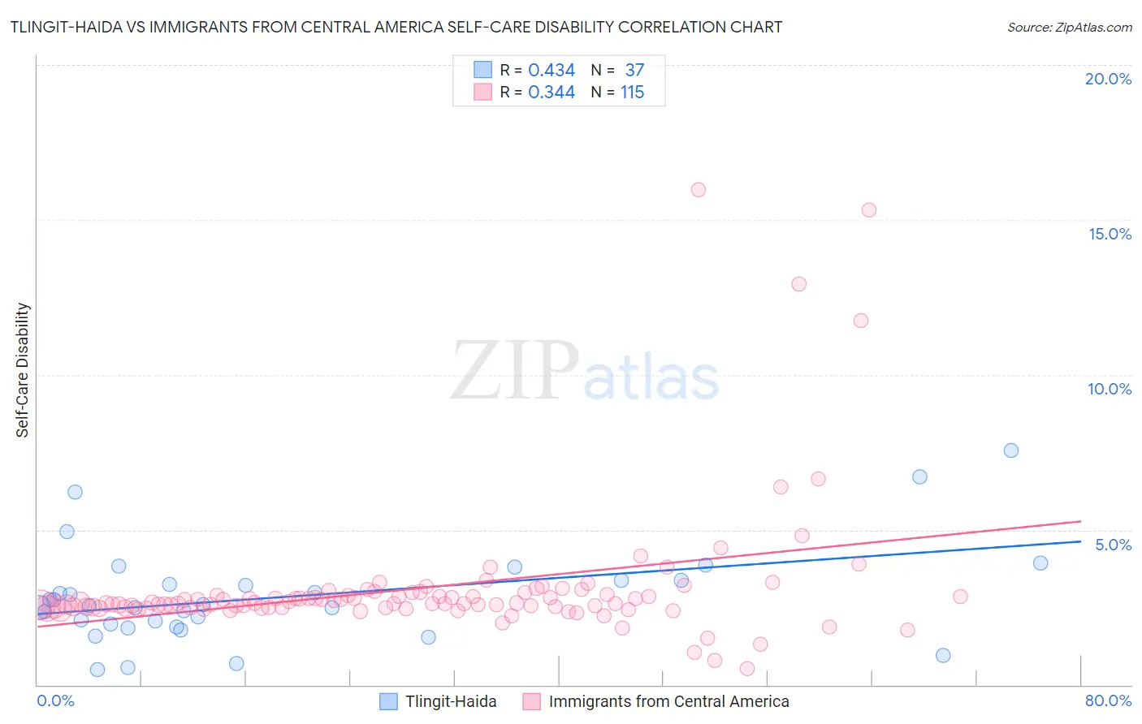
Task: Click the blue data point near 7.5%
Action: [x=1011, y=450]
